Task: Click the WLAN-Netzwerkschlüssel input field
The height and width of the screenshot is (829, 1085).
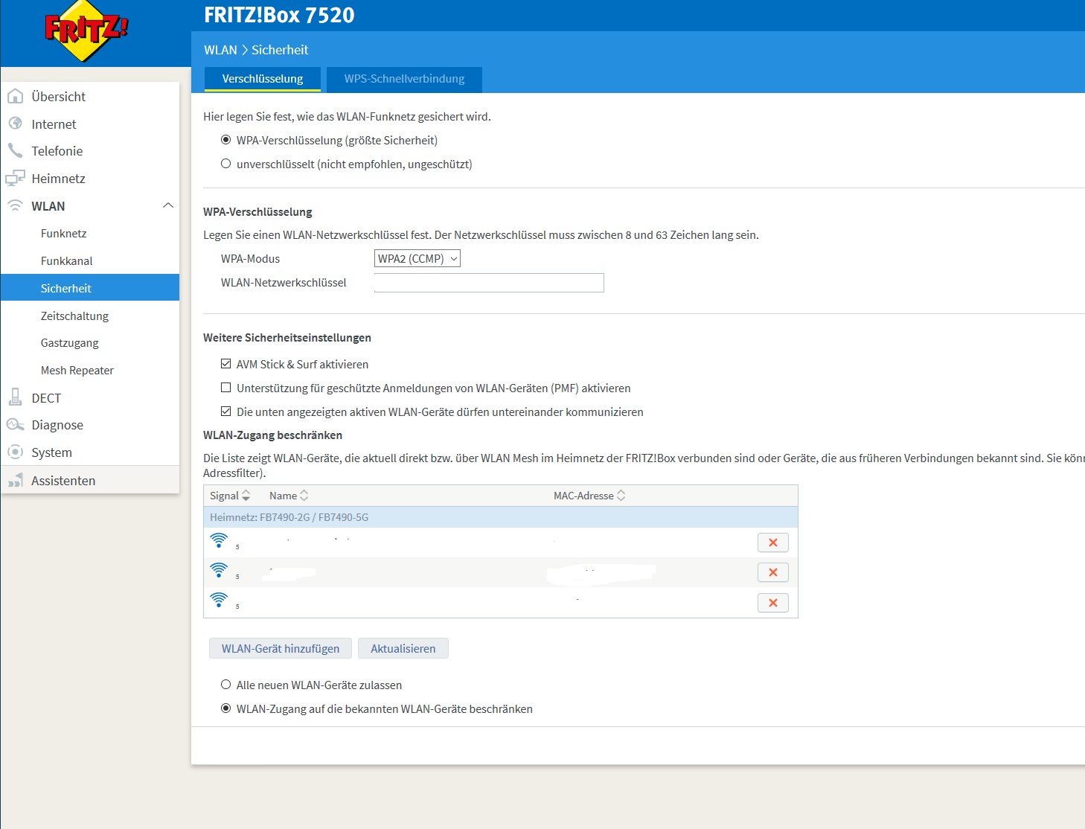Action: tap(489, 283)
